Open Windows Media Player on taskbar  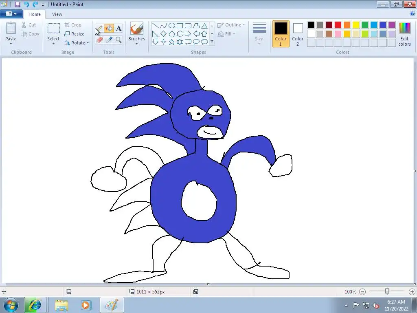tap(86, 305)
